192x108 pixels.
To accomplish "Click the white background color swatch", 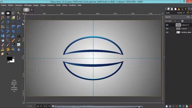I will click(x=13, y=61).
